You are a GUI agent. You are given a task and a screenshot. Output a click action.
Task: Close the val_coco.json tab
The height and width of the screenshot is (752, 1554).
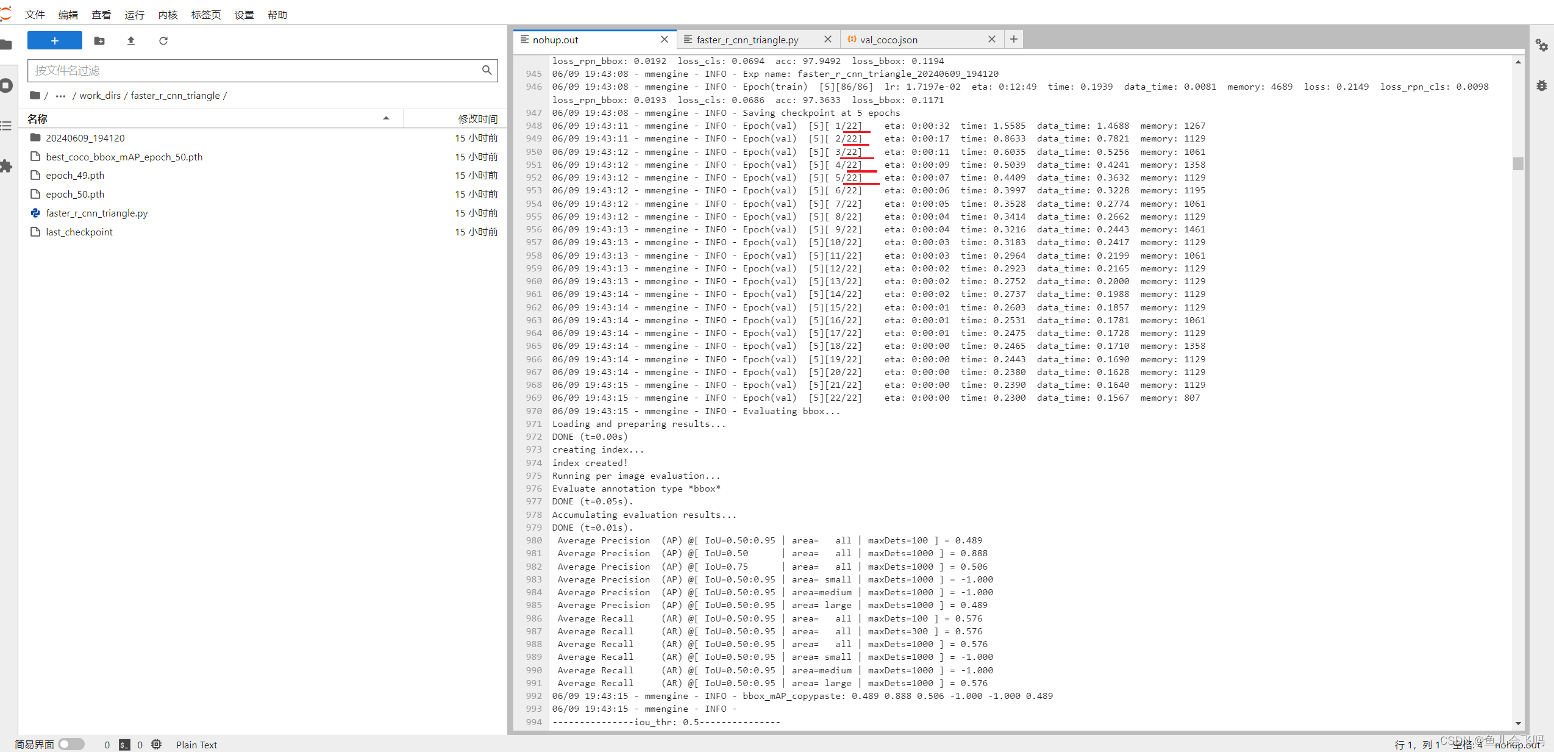tap(991, 39)
